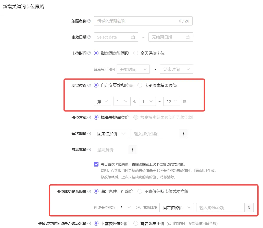This screenshot has height=228, width=263.
Task: Open the end position dropdown showing 12
Action: coord(172,102)
